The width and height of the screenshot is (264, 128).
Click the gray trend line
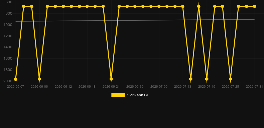[x=135, y=20]
